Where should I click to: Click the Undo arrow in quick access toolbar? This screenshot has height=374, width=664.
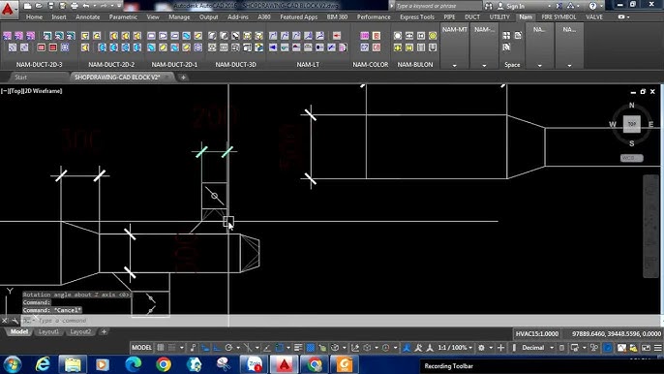tap(86, 6)
